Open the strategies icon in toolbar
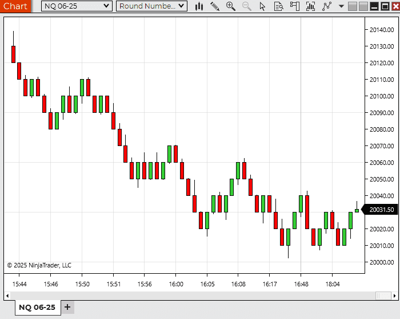Screen dimensions: 400x319 [327, 6]
